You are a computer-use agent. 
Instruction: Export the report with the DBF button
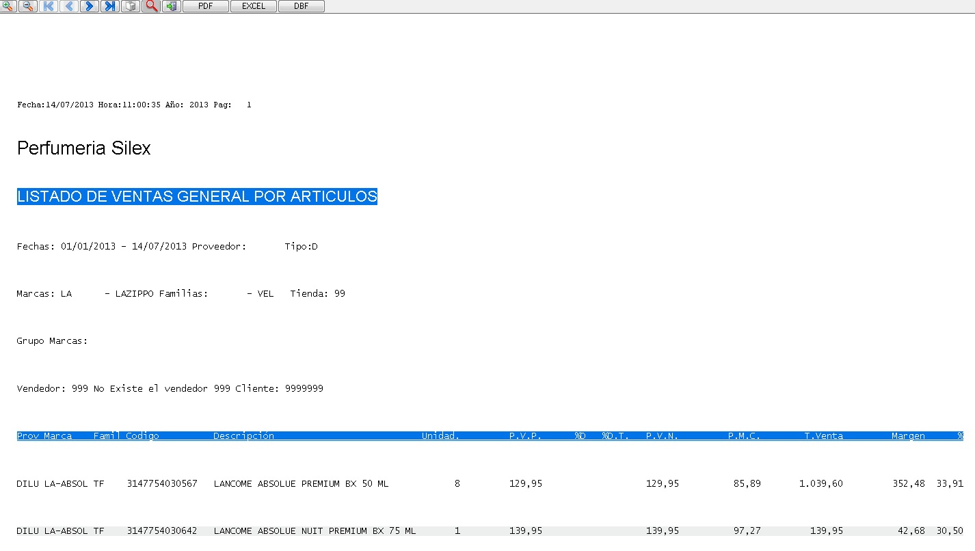(302, 6)
